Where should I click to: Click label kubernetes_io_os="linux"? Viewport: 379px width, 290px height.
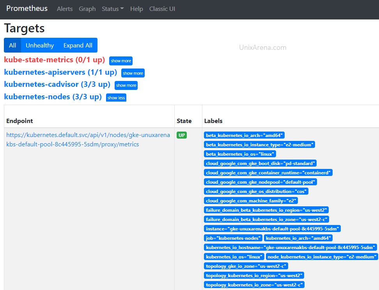tap(234, 257)
